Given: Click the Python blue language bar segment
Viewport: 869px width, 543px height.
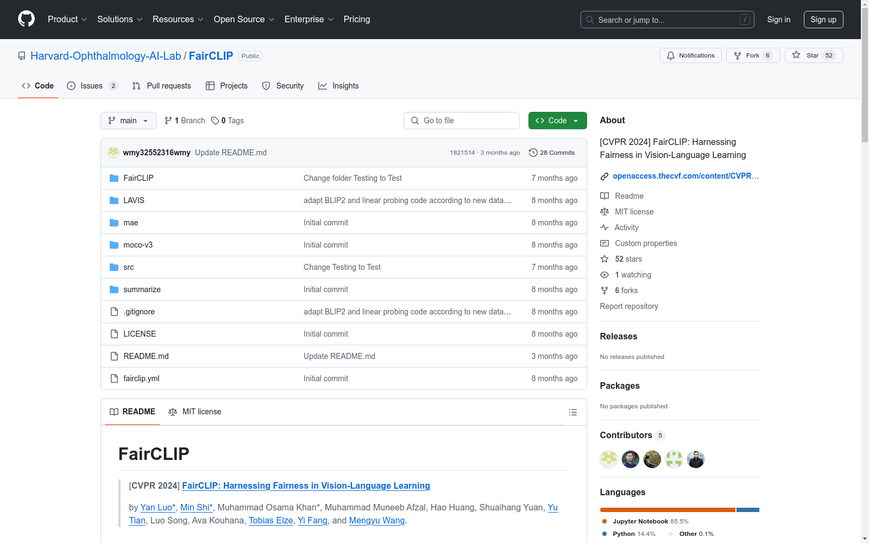Looking at the screenshot, I should click(748, 510).
